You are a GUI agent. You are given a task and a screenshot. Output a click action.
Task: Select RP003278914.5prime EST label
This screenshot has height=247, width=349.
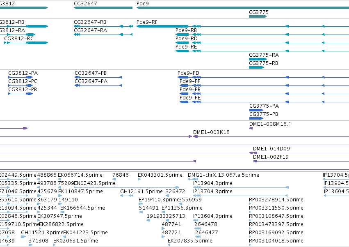pyautogui.click(x=276, y=200)
